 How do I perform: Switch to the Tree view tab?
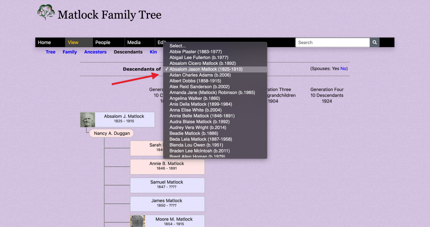point(50,52)
